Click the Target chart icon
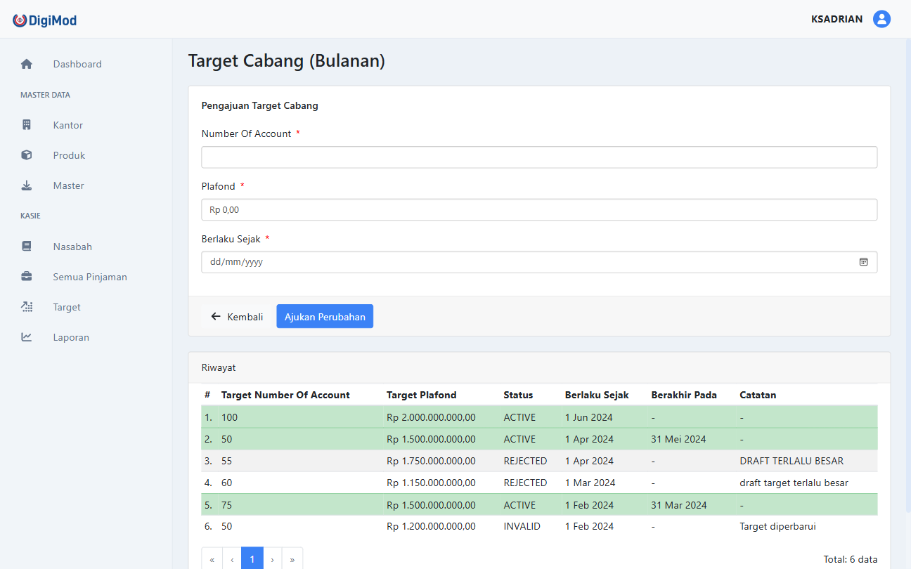The width and height of the screenshot is (911, 569). (x=27, y=307)
